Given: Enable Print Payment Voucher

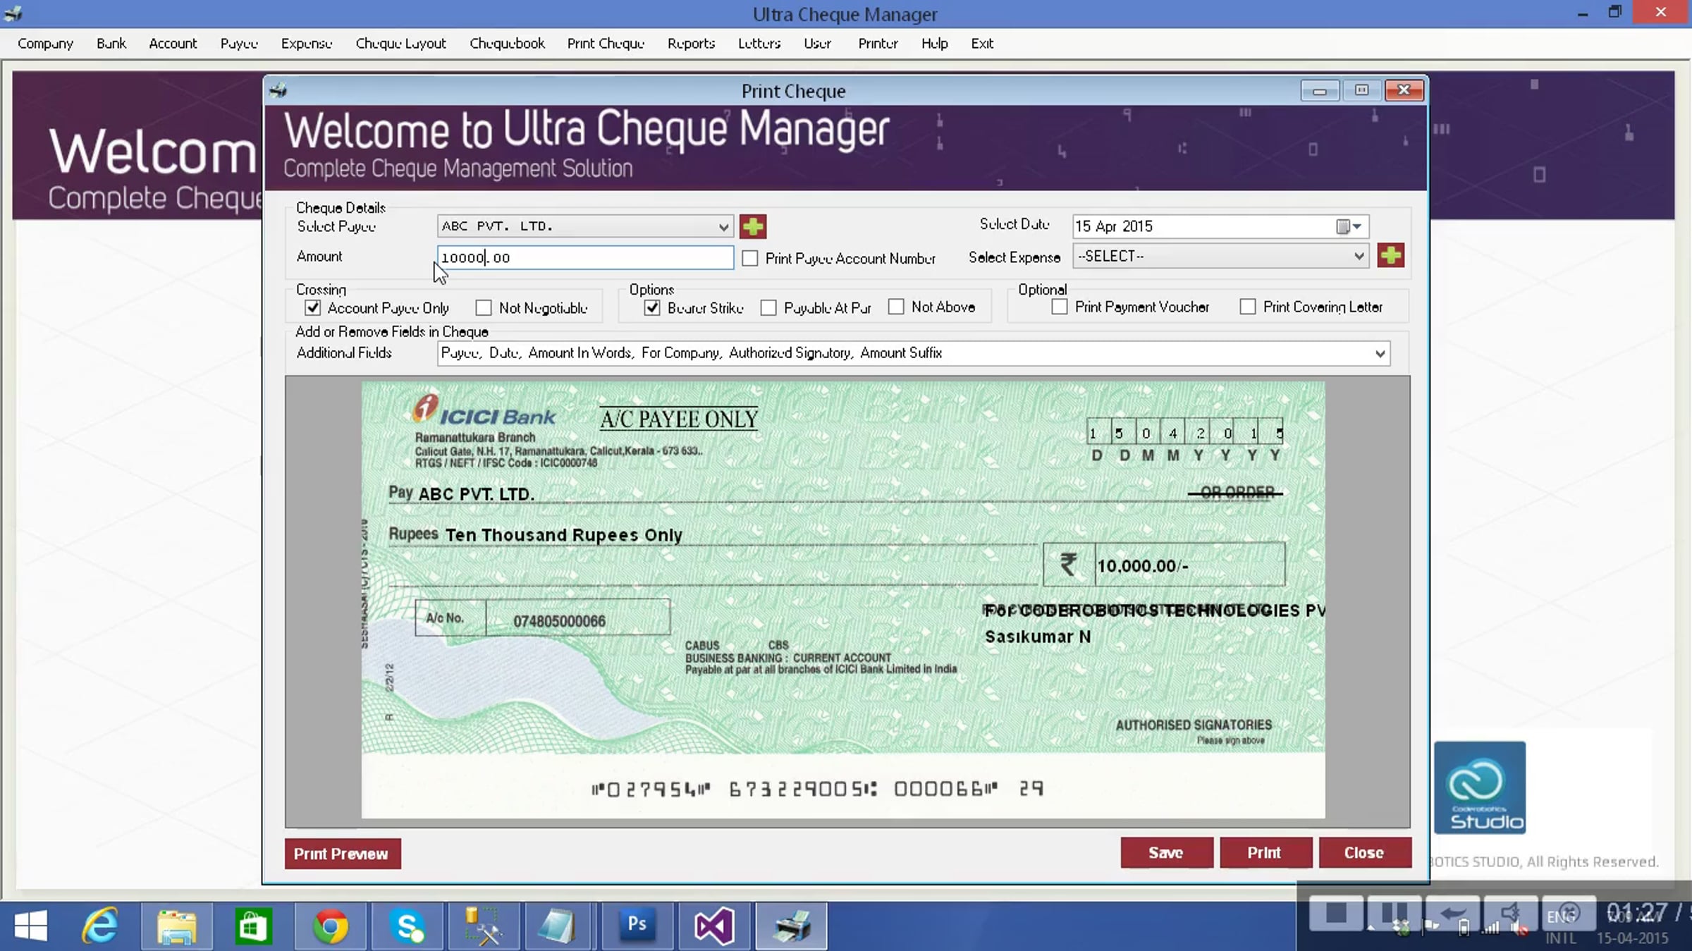Looking at the screenshot, I should click(x=1059, y=307).
